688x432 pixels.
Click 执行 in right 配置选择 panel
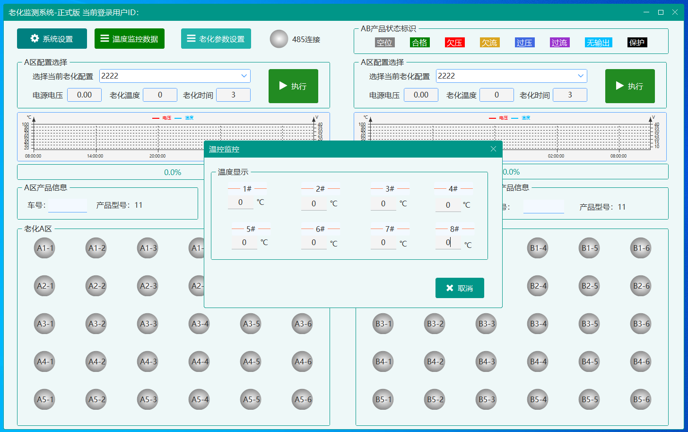(x=630, y=86)
